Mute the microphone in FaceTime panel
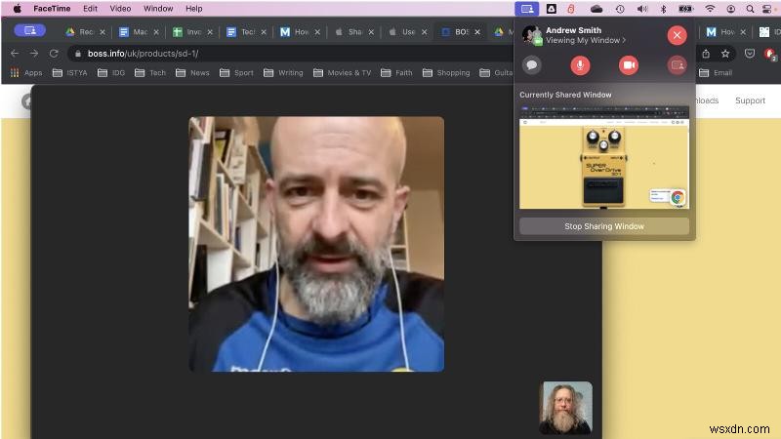The width and height of the screenshot is (781, 439). tap(580, 65)
